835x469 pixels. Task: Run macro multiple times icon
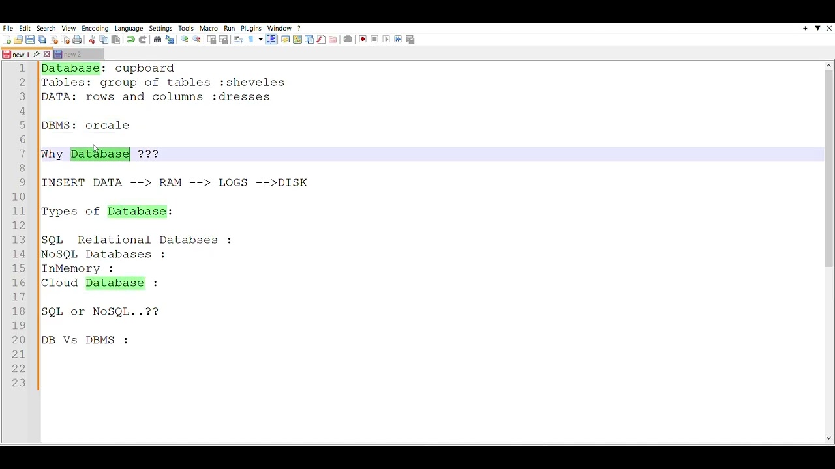click(398, 39)
